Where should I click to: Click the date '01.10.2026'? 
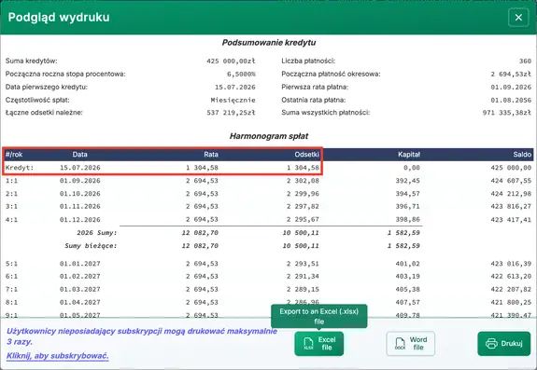pyautogui.click(x=79, y=194)
